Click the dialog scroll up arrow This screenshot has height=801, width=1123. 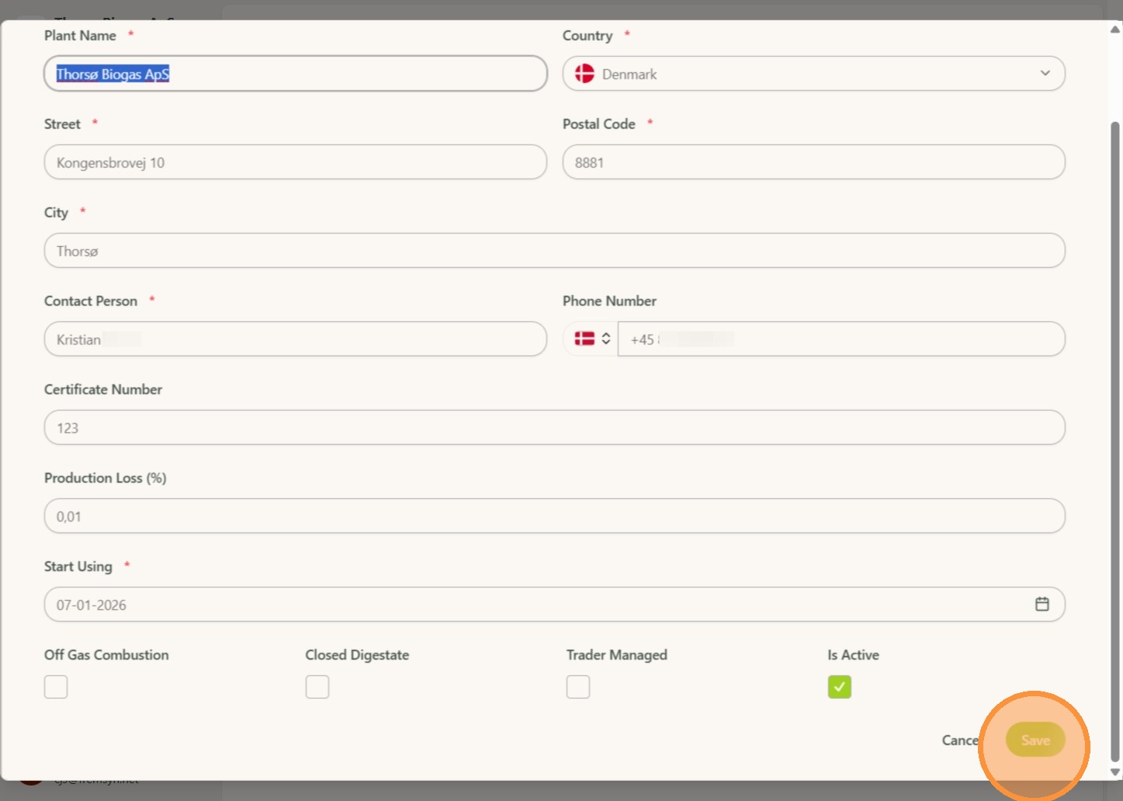click(x=1115, y=29)
